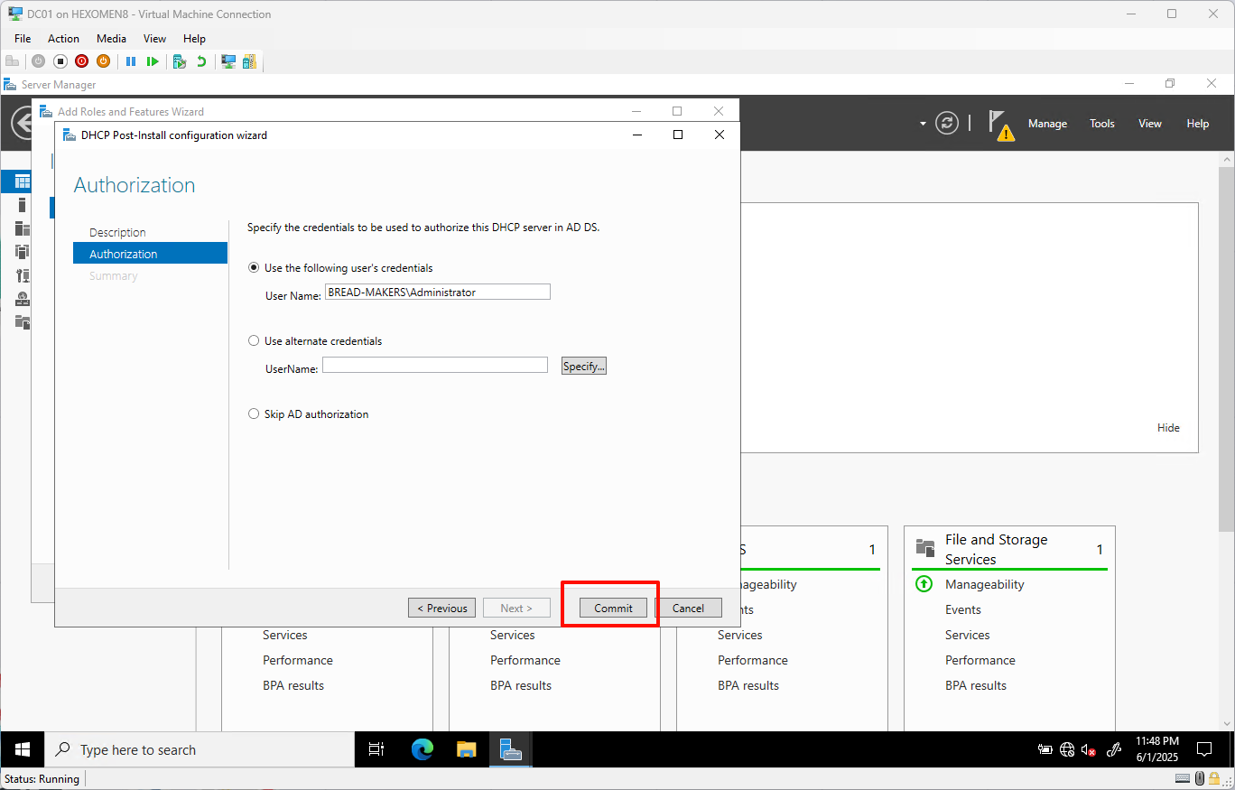The image size is (1235, 790).
Task: Open the notifications flag with warning
Action: pyautogui.click(x=1000, y=125)
